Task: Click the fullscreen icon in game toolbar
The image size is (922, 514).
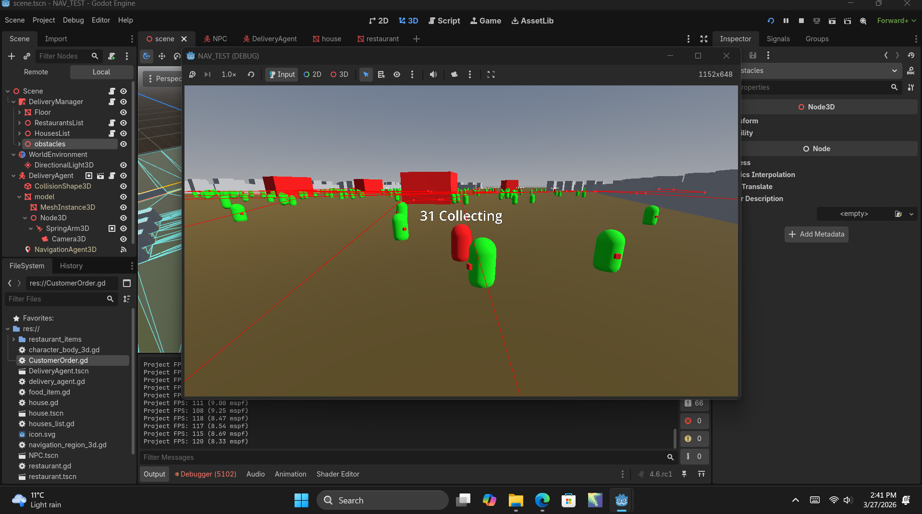Action: 491,74
